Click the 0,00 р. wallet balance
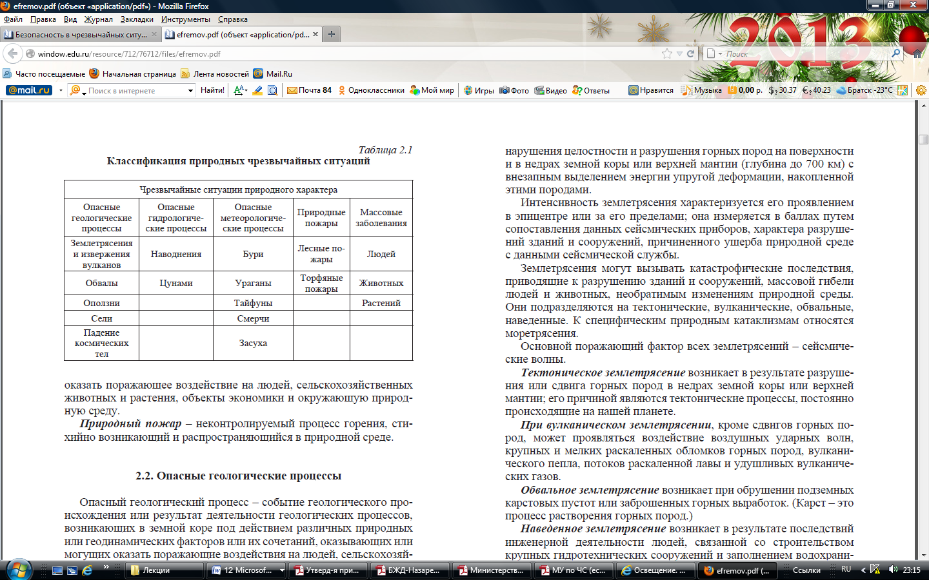This screenshot has width=929, height=580. tap(746, 90)
